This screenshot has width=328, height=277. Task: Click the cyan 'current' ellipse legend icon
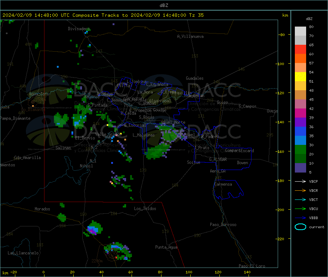point(300,227)
